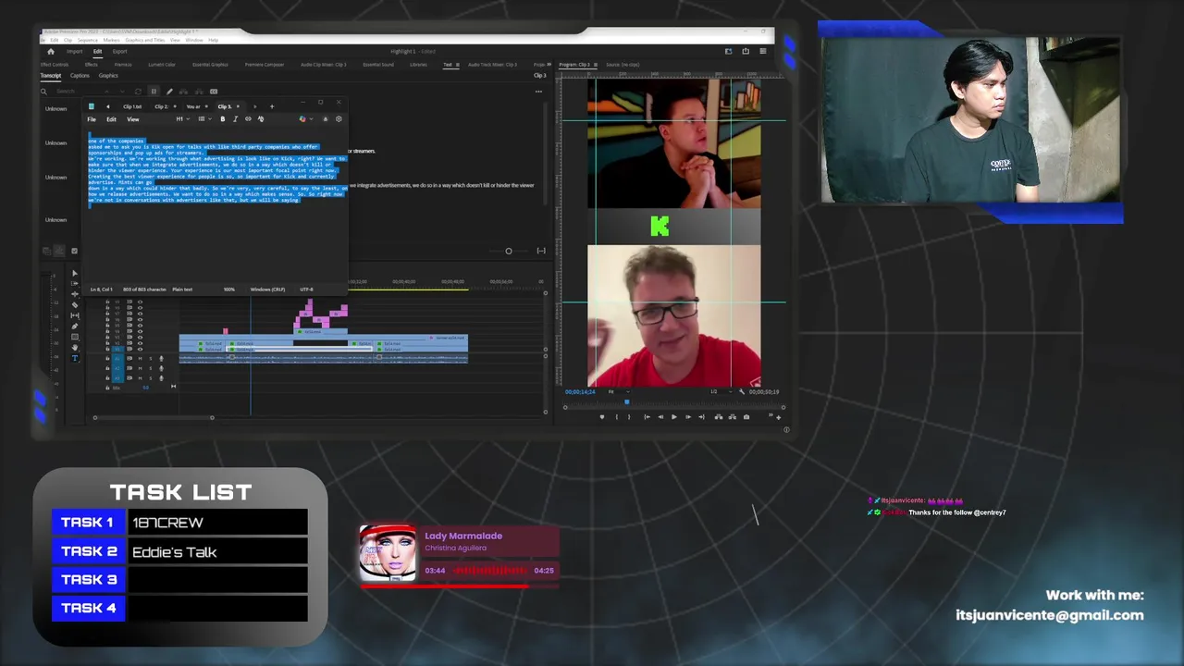This screenshot has height=666, width=1184.
Task: Open the Fit zoom level dropdown
Action: coord(619,392)
